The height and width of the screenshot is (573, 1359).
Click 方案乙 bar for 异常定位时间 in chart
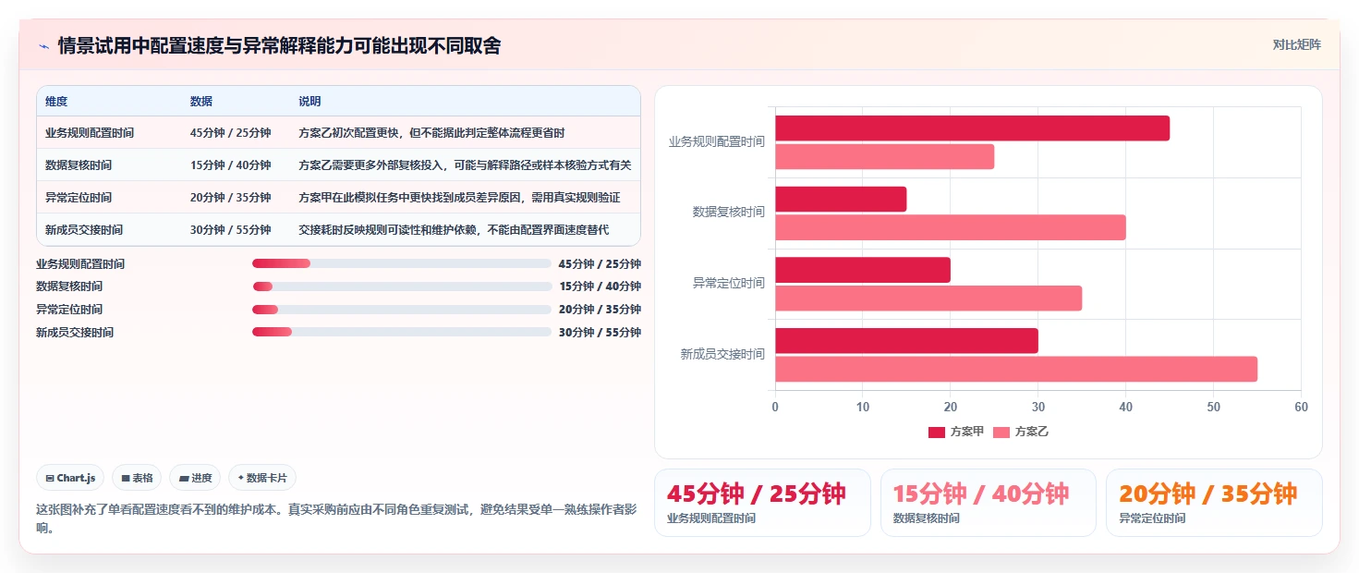click(x=928, y=299)
